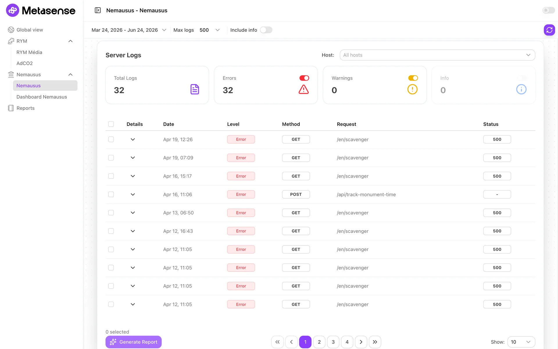558x349 pixels.
Task: Click the Reports notebook icon
Action: pyautogui.click(x=11, y=108)
